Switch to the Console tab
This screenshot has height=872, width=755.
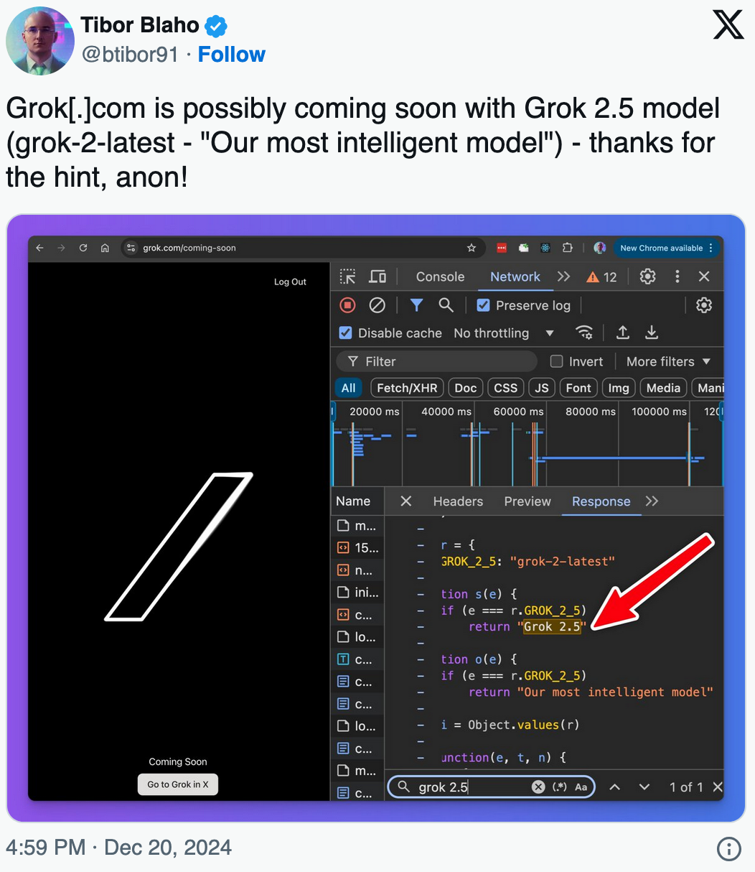(x=440, y=277)
